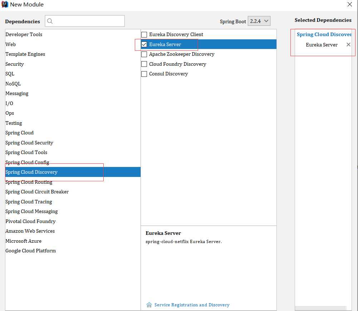Select the Spring Cloud category
The image size is (358, 311).
[73, 133]
